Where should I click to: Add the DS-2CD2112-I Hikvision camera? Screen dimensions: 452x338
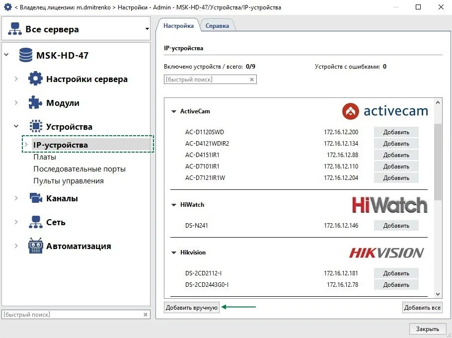396,273
